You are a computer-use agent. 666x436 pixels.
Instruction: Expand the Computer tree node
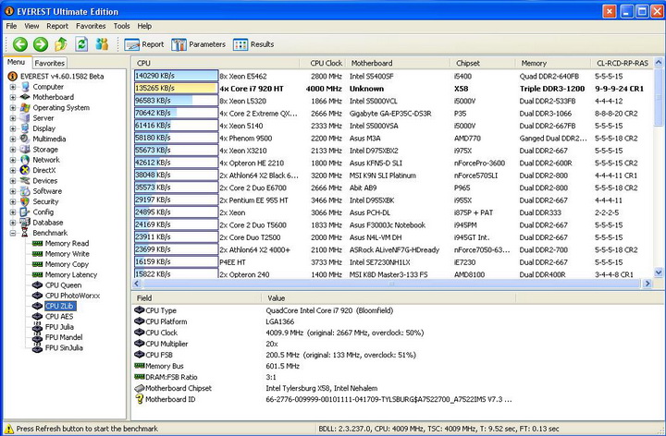[x=13, y=87]
